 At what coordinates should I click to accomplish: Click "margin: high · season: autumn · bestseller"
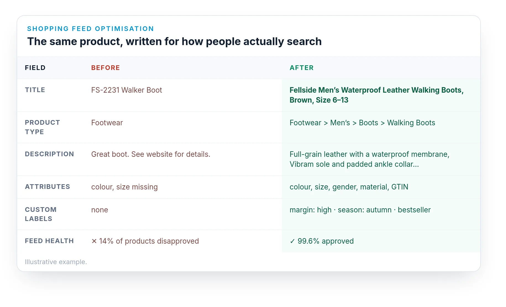click(360, 210)
